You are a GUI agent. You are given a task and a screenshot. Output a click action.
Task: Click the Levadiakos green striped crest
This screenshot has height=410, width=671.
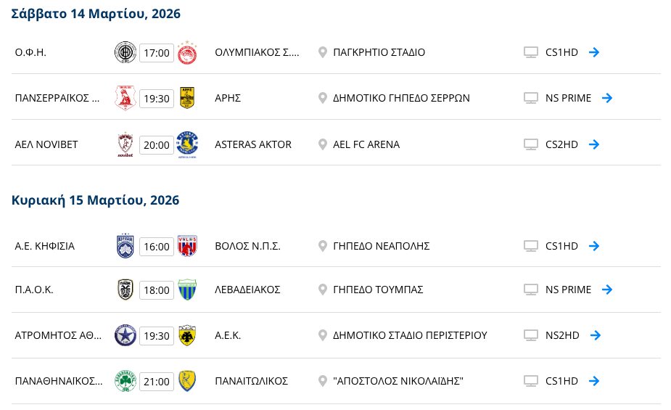[187, 290]
